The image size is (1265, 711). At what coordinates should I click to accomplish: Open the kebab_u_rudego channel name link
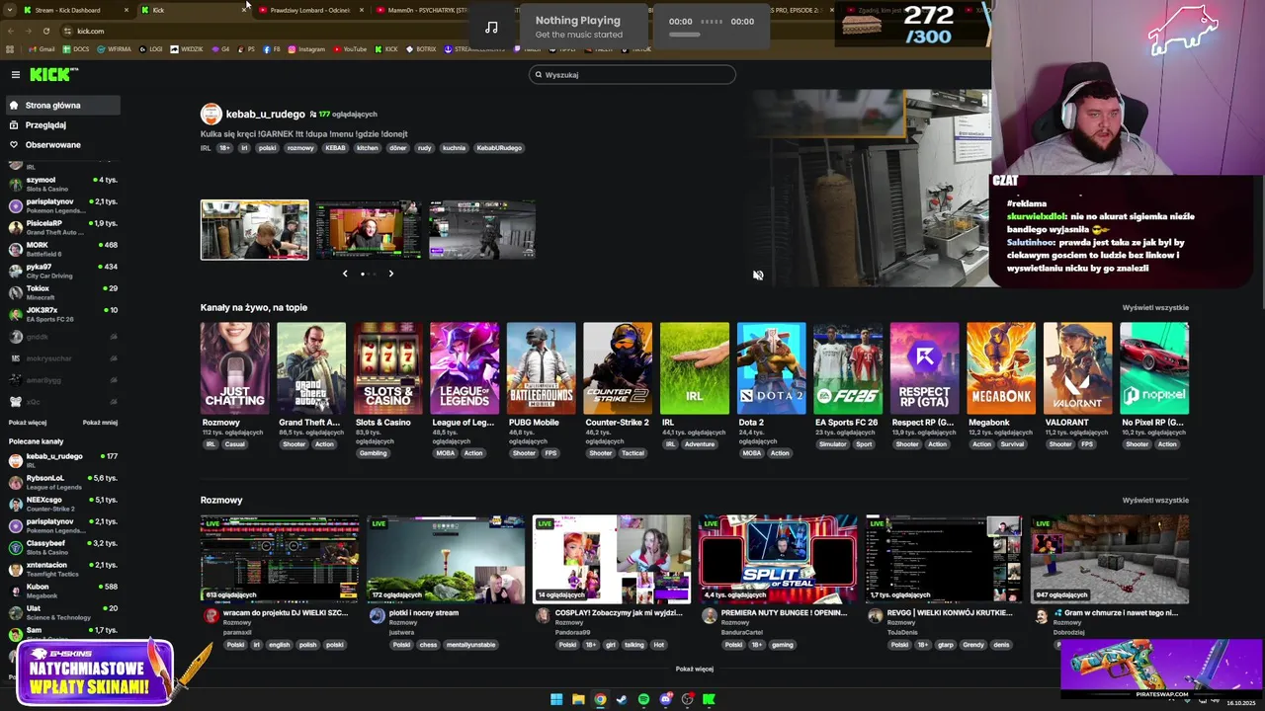pyautogui.click(x=265, y=115)
